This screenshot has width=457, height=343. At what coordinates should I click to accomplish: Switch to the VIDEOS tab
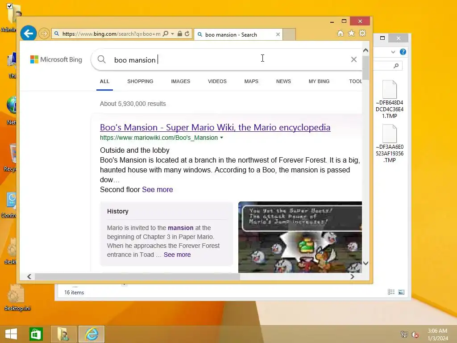pos(217,81)
